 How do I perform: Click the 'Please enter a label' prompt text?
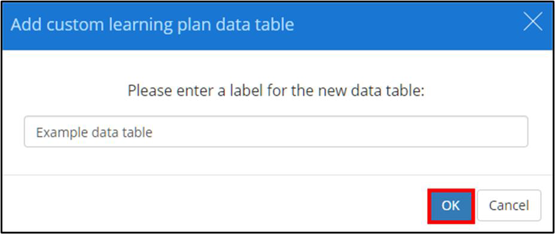pos(276,90)
